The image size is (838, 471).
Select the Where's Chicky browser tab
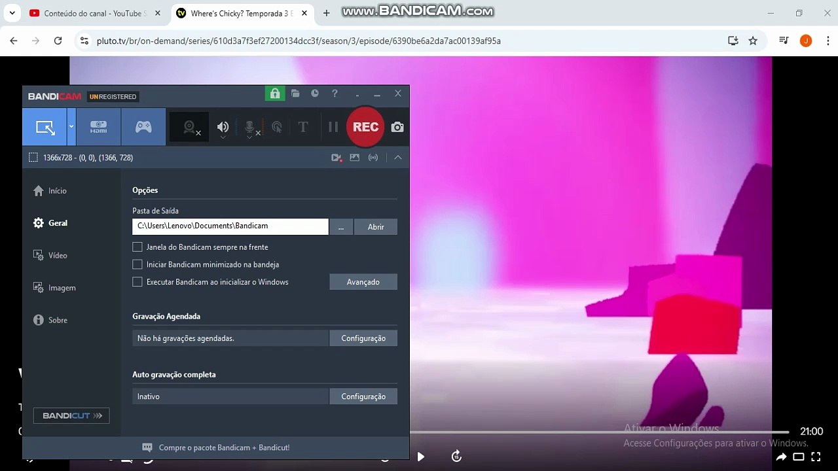point(241,13)
